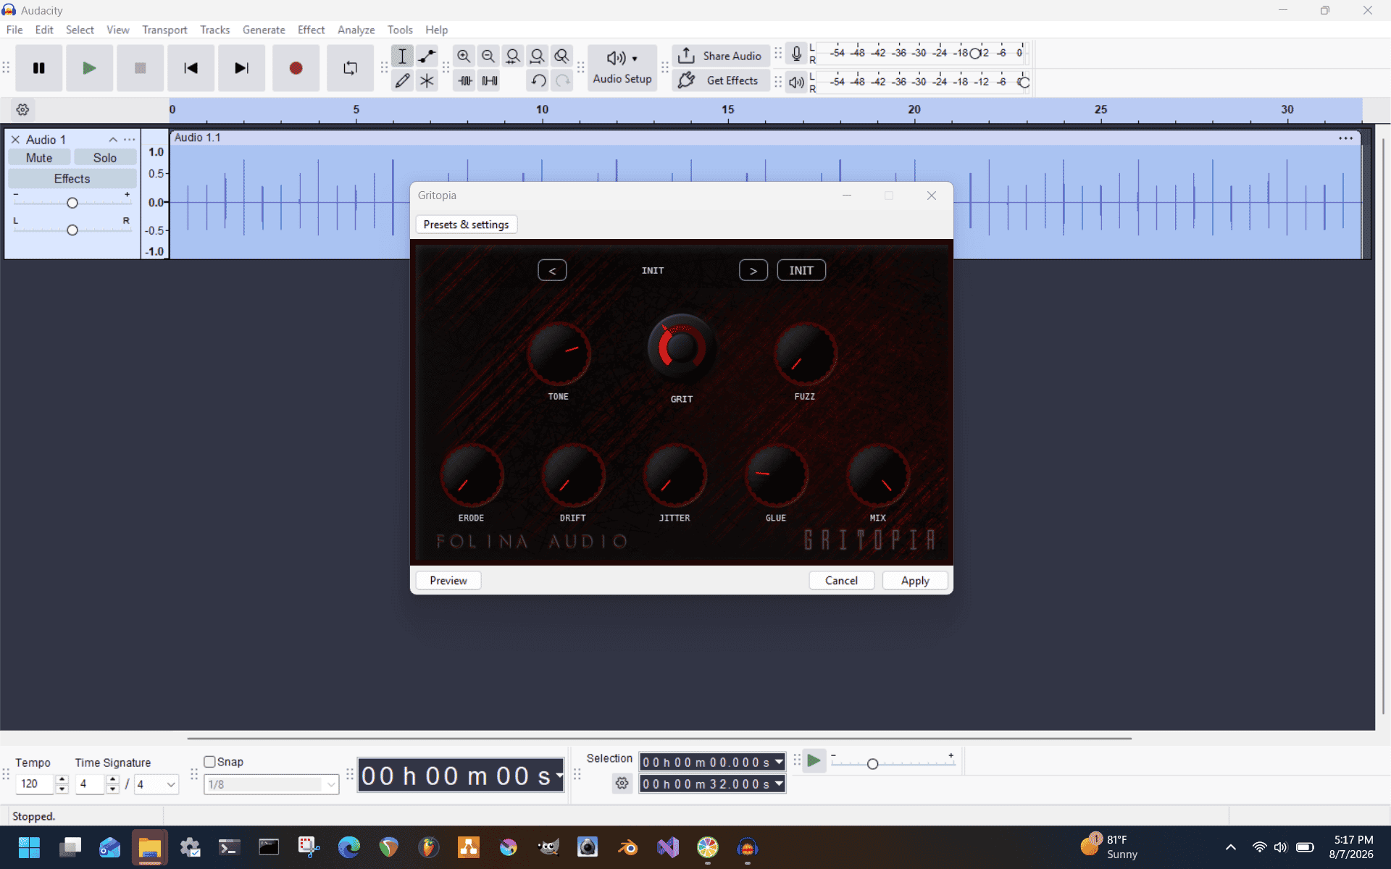
Task: Select the Multi-tool asterisk icon
Action: coord(427,80)
